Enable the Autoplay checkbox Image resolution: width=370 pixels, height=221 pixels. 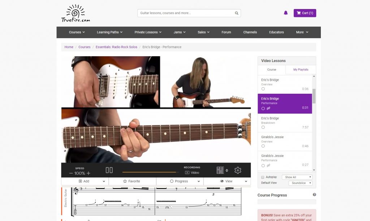tap(263, 177)
